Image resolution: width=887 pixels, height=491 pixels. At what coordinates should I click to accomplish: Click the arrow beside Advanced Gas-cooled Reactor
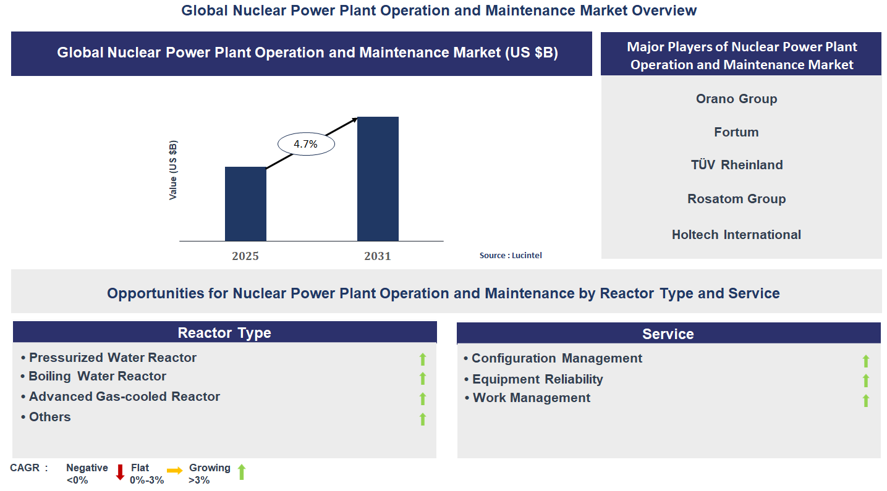click(422, 397)
